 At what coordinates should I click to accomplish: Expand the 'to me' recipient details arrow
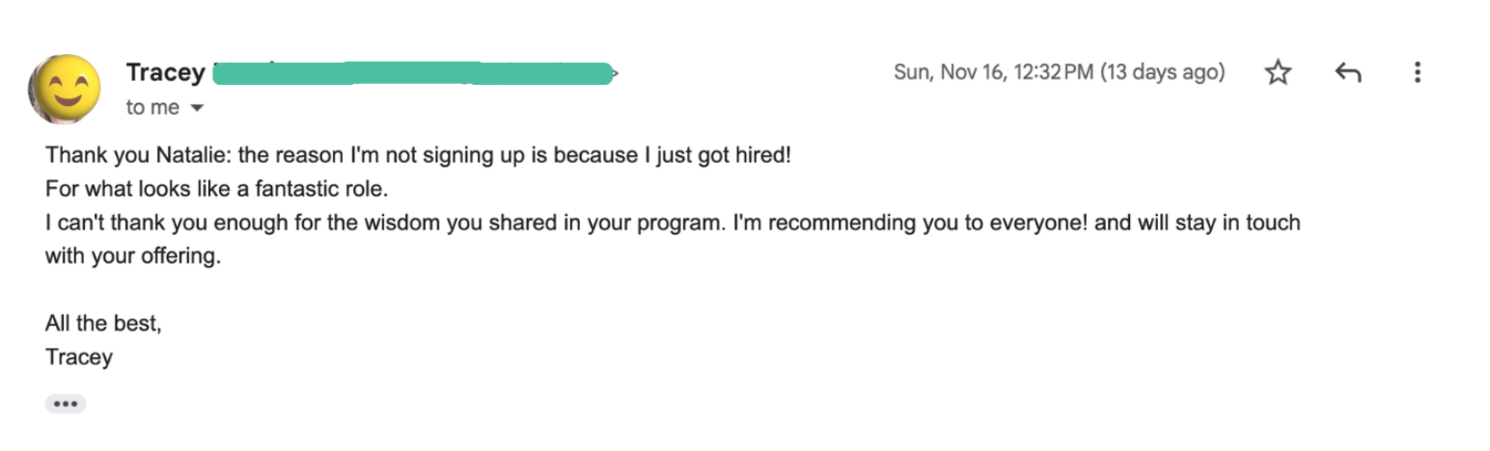197,108
